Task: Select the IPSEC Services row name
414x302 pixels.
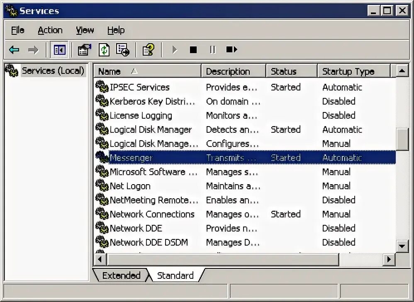Action: [139, 87]
